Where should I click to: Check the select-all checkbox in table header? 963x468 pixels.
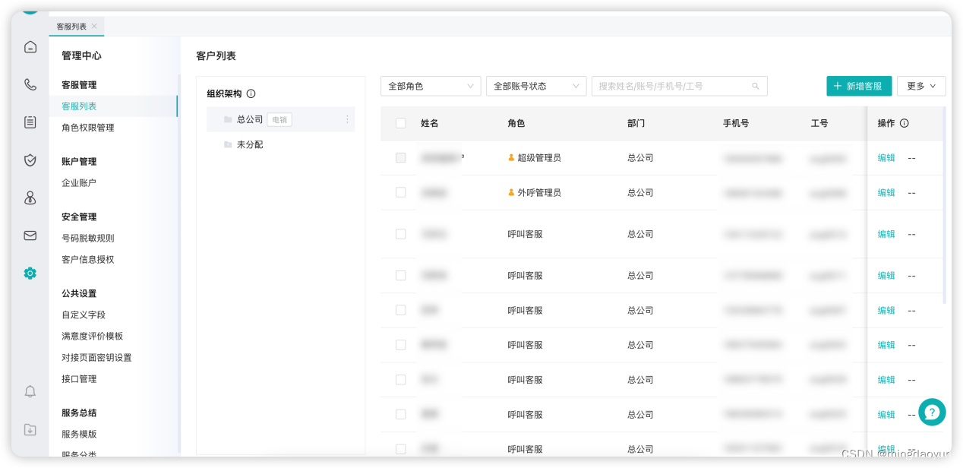(400, 122)
